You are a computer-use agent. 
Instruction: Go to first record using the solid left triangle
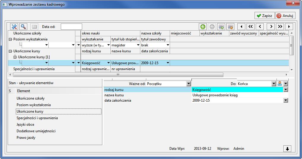241,27
